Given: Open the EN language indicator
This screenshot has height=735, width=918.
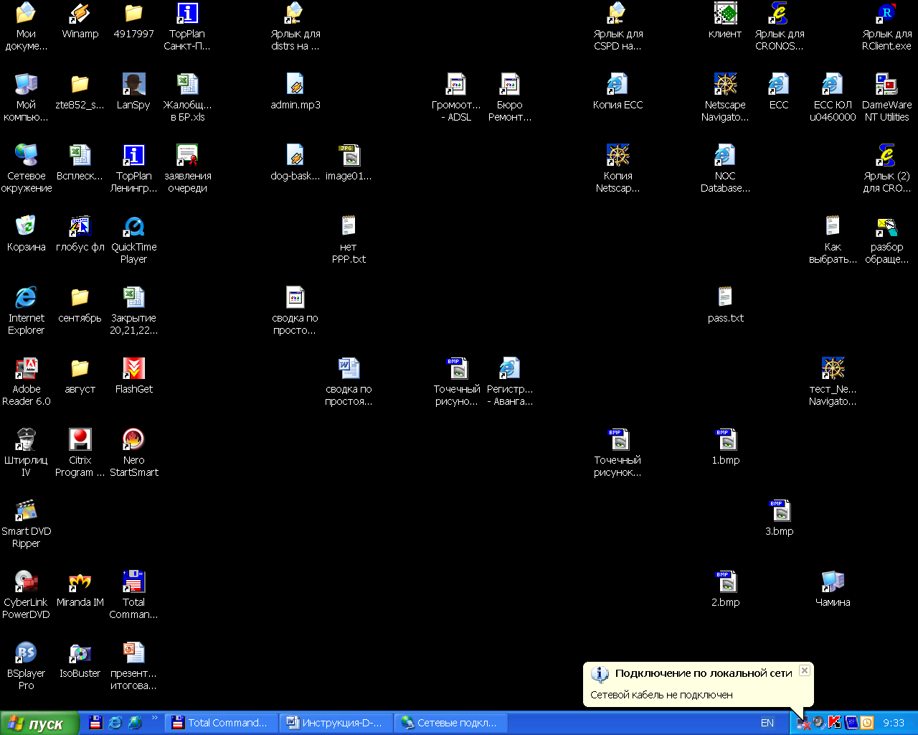Looking at the screenshot, I should tap(767, 723).
